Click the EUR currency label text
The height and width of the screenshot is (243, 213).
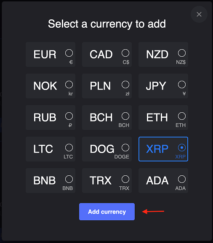(45, 54)
